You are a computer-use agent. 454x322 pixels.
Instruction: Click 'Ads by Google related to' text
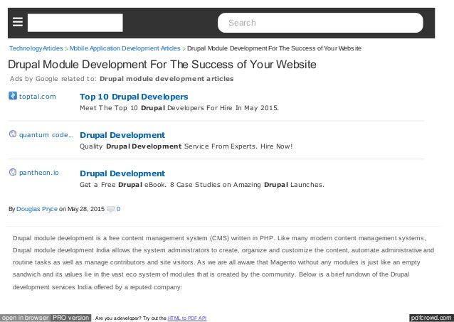pos(53,79)
